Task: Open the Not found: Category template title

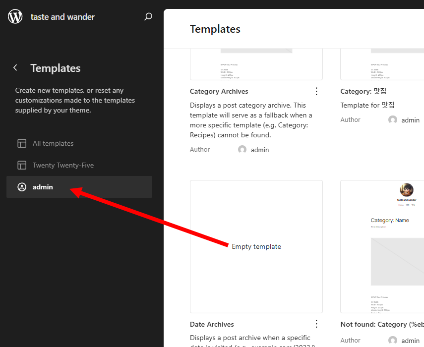Action: 382,324
